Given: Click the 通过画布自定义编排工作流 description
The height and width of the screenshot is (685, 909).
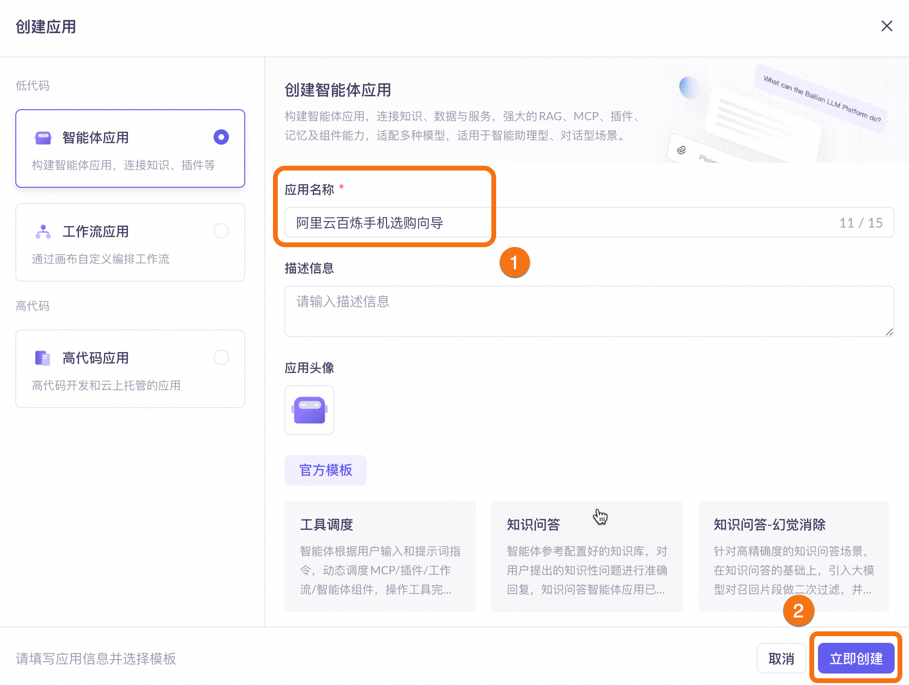Looking at the screenshot, I should (x=101, y=259).
